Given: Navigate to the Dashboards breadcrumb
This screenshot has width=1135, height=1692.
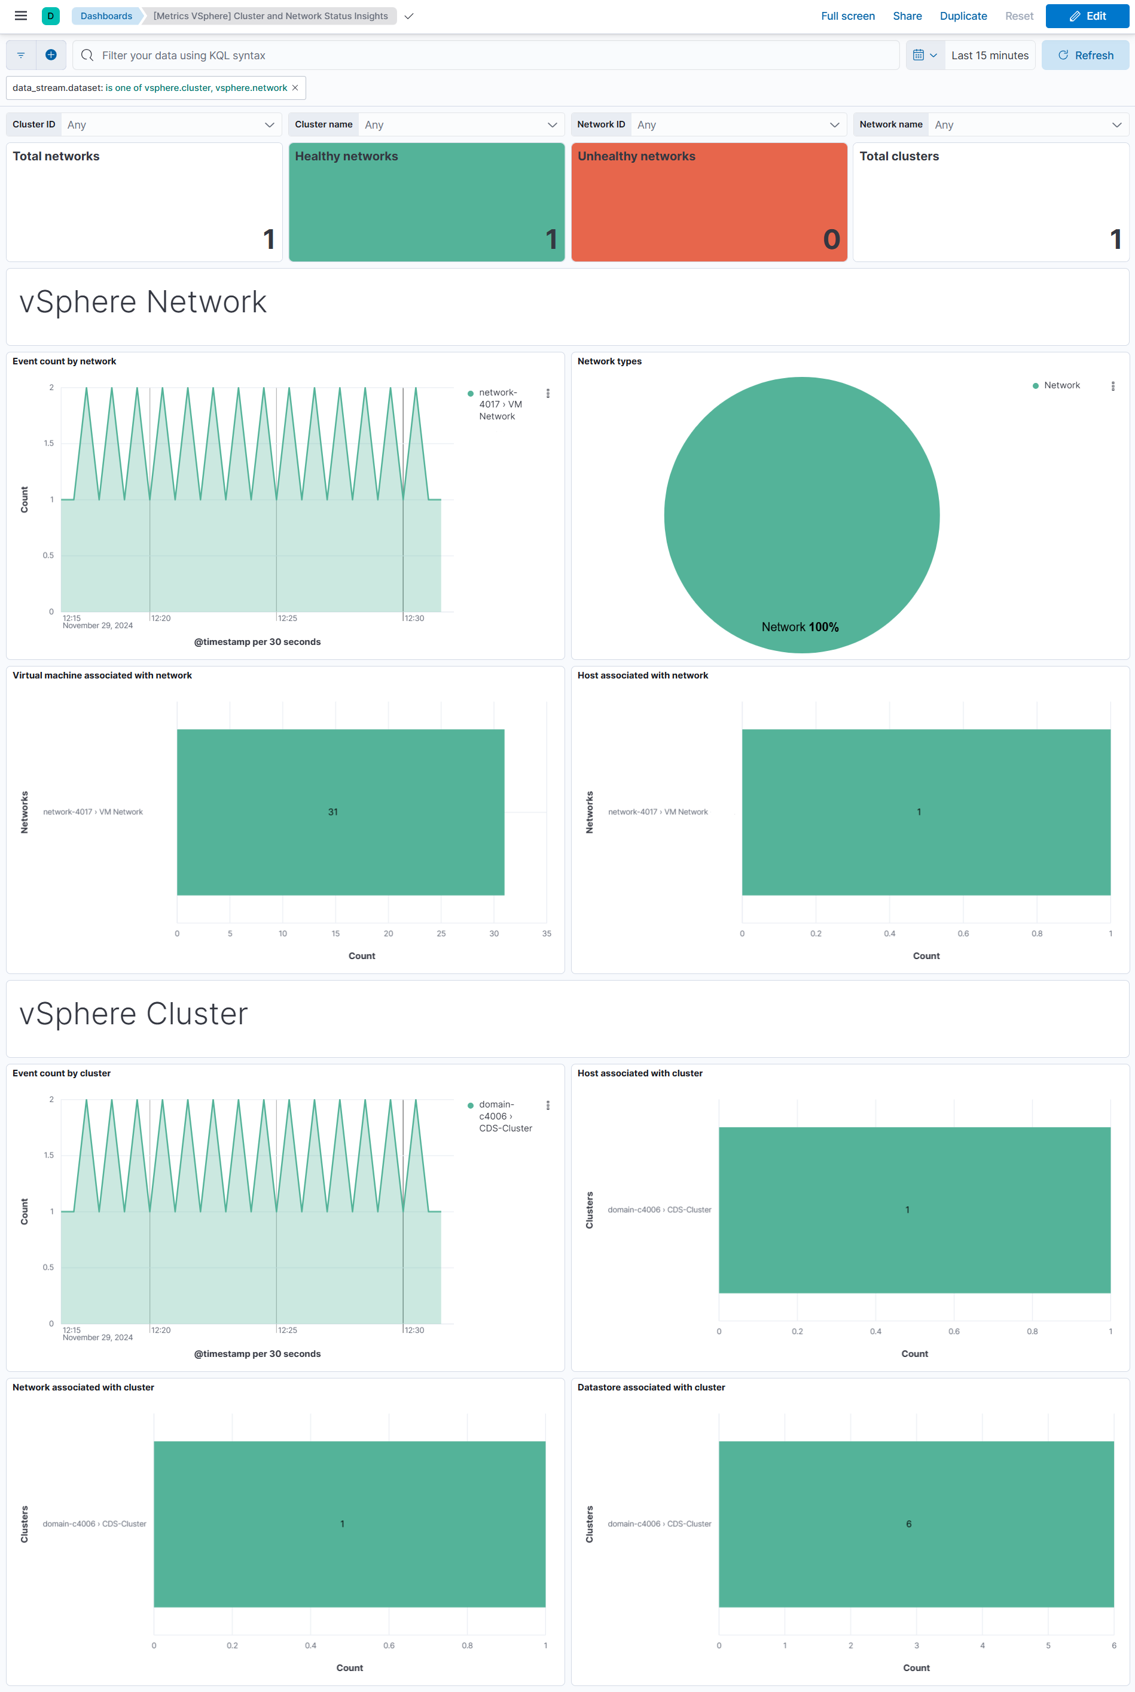Looking at the screenshot, I should click(x=106, y=15).
